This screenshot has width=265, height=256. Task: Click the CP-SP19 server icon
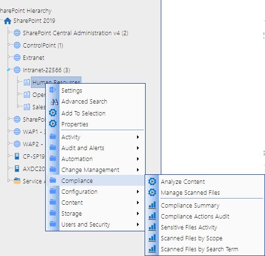[17, 156]
